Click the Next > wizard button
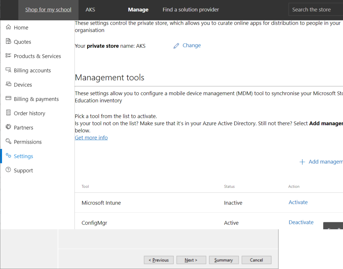 [x=191, y=260]
